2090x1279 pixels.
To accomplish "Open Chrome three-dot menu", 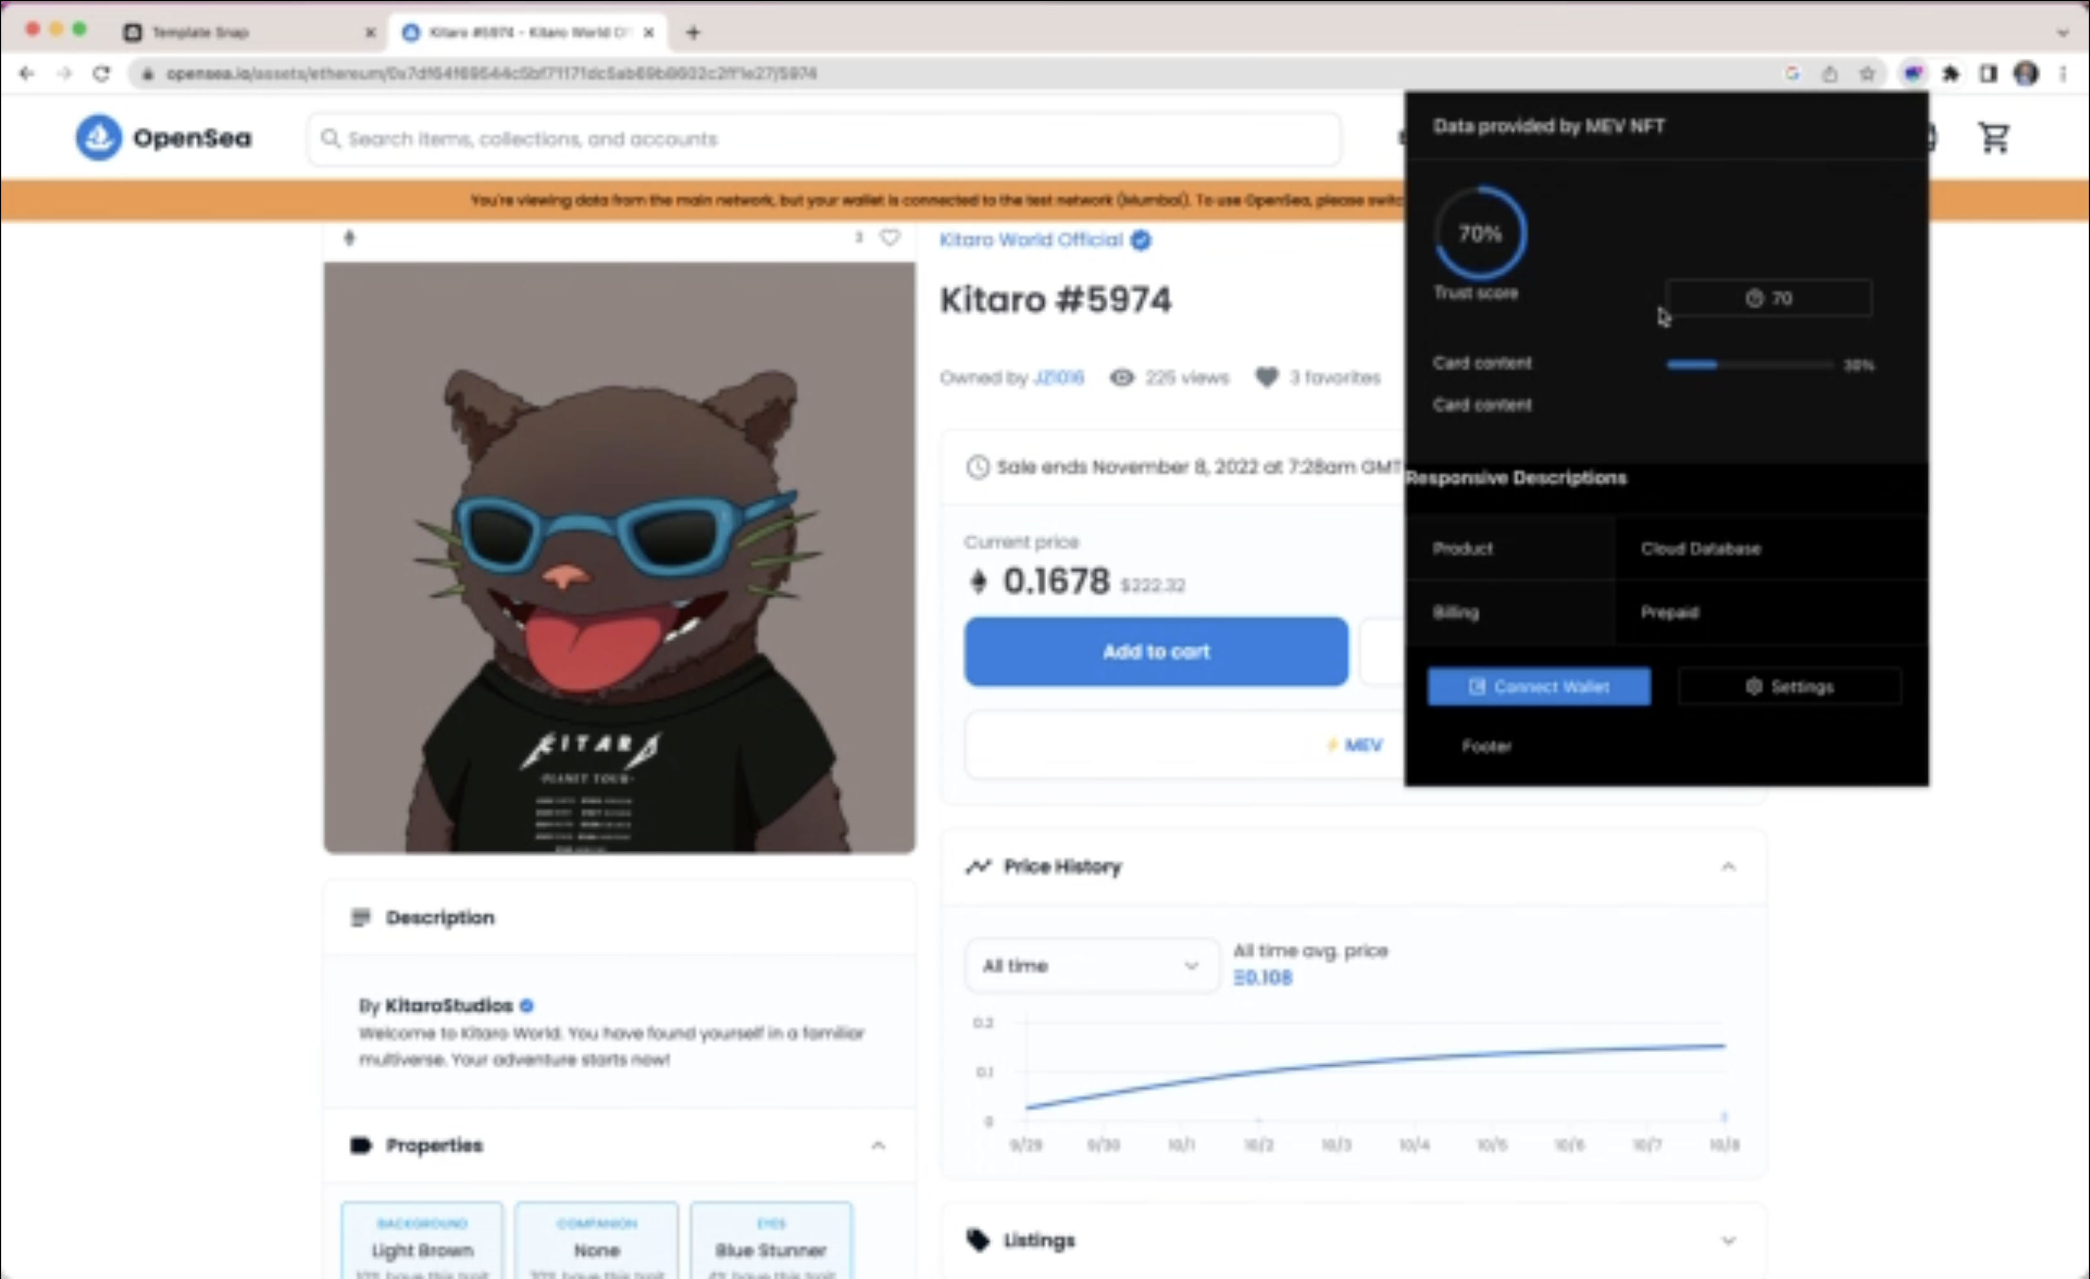I will coord(2063,74).
